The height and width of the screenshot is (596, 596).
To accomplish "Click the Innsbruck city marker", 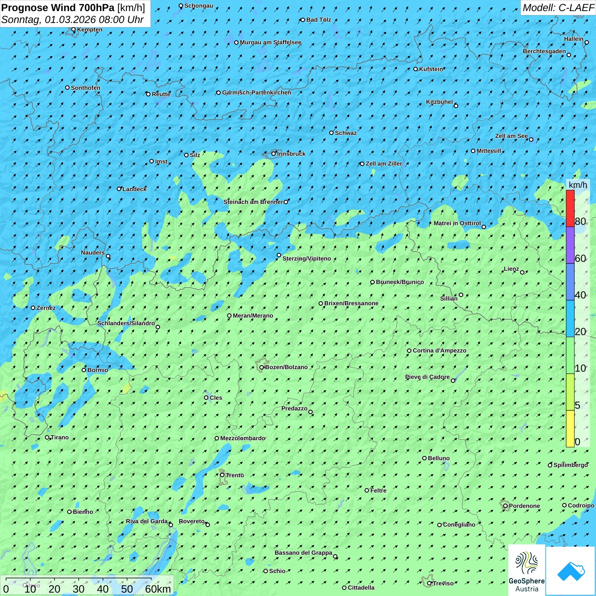I will (x=274, y=154).
